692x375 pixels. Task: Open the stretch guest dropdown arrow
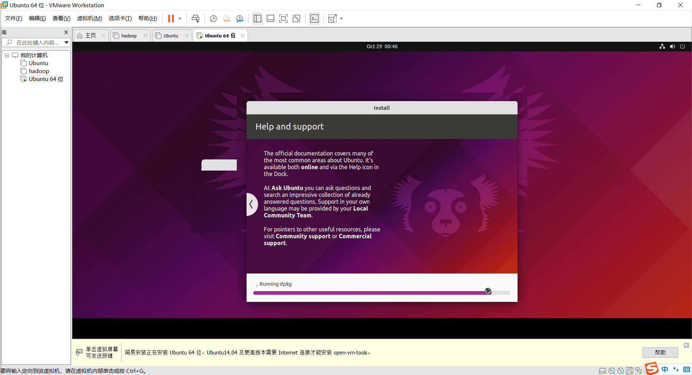coord(341,18)
